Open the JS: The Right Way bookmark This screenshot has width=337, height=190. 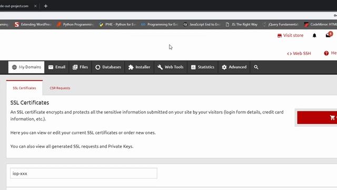point(241,24)
